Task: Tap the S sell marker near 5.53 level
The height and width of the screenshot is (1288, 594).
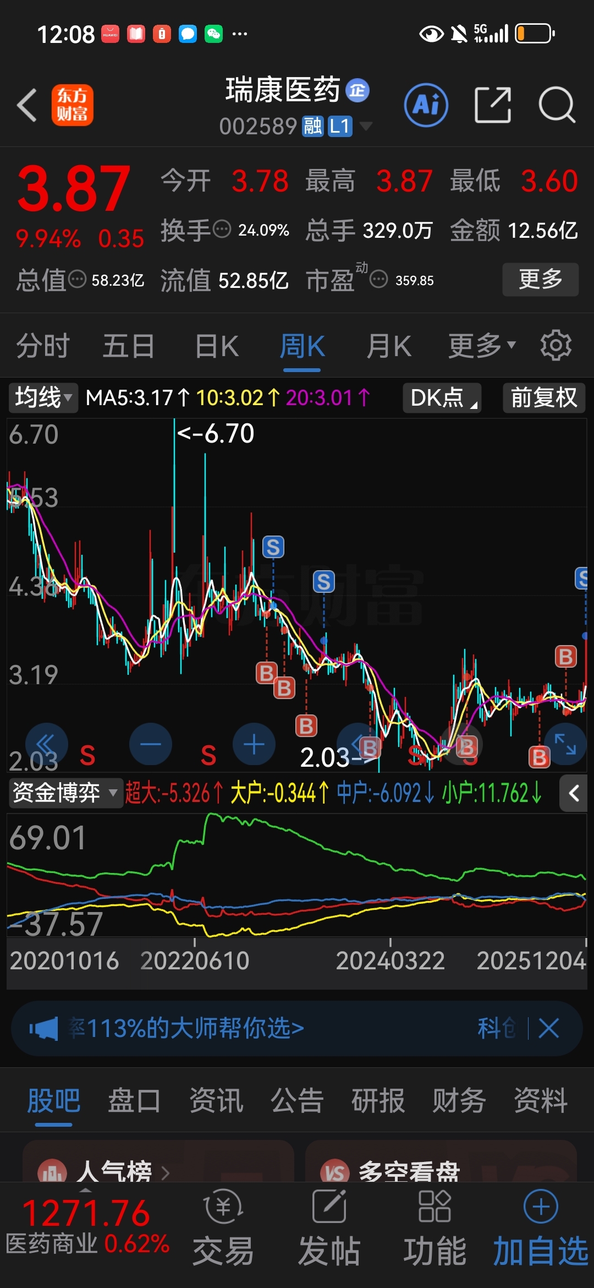Action: (273, 547)
